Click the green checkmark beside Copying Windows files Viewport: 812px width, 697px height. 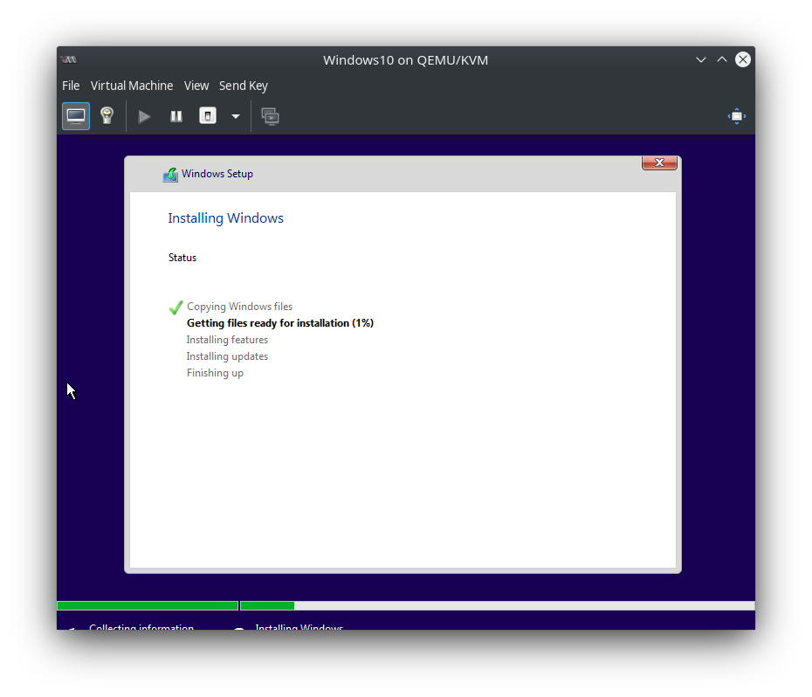click(x=176, y=307)
